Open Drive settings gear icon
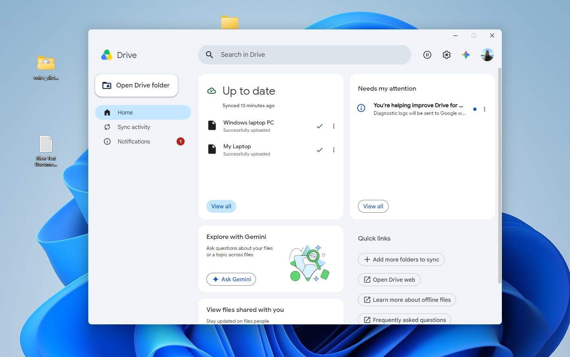This screenshot has height=357, width=570. pos(447,55)
